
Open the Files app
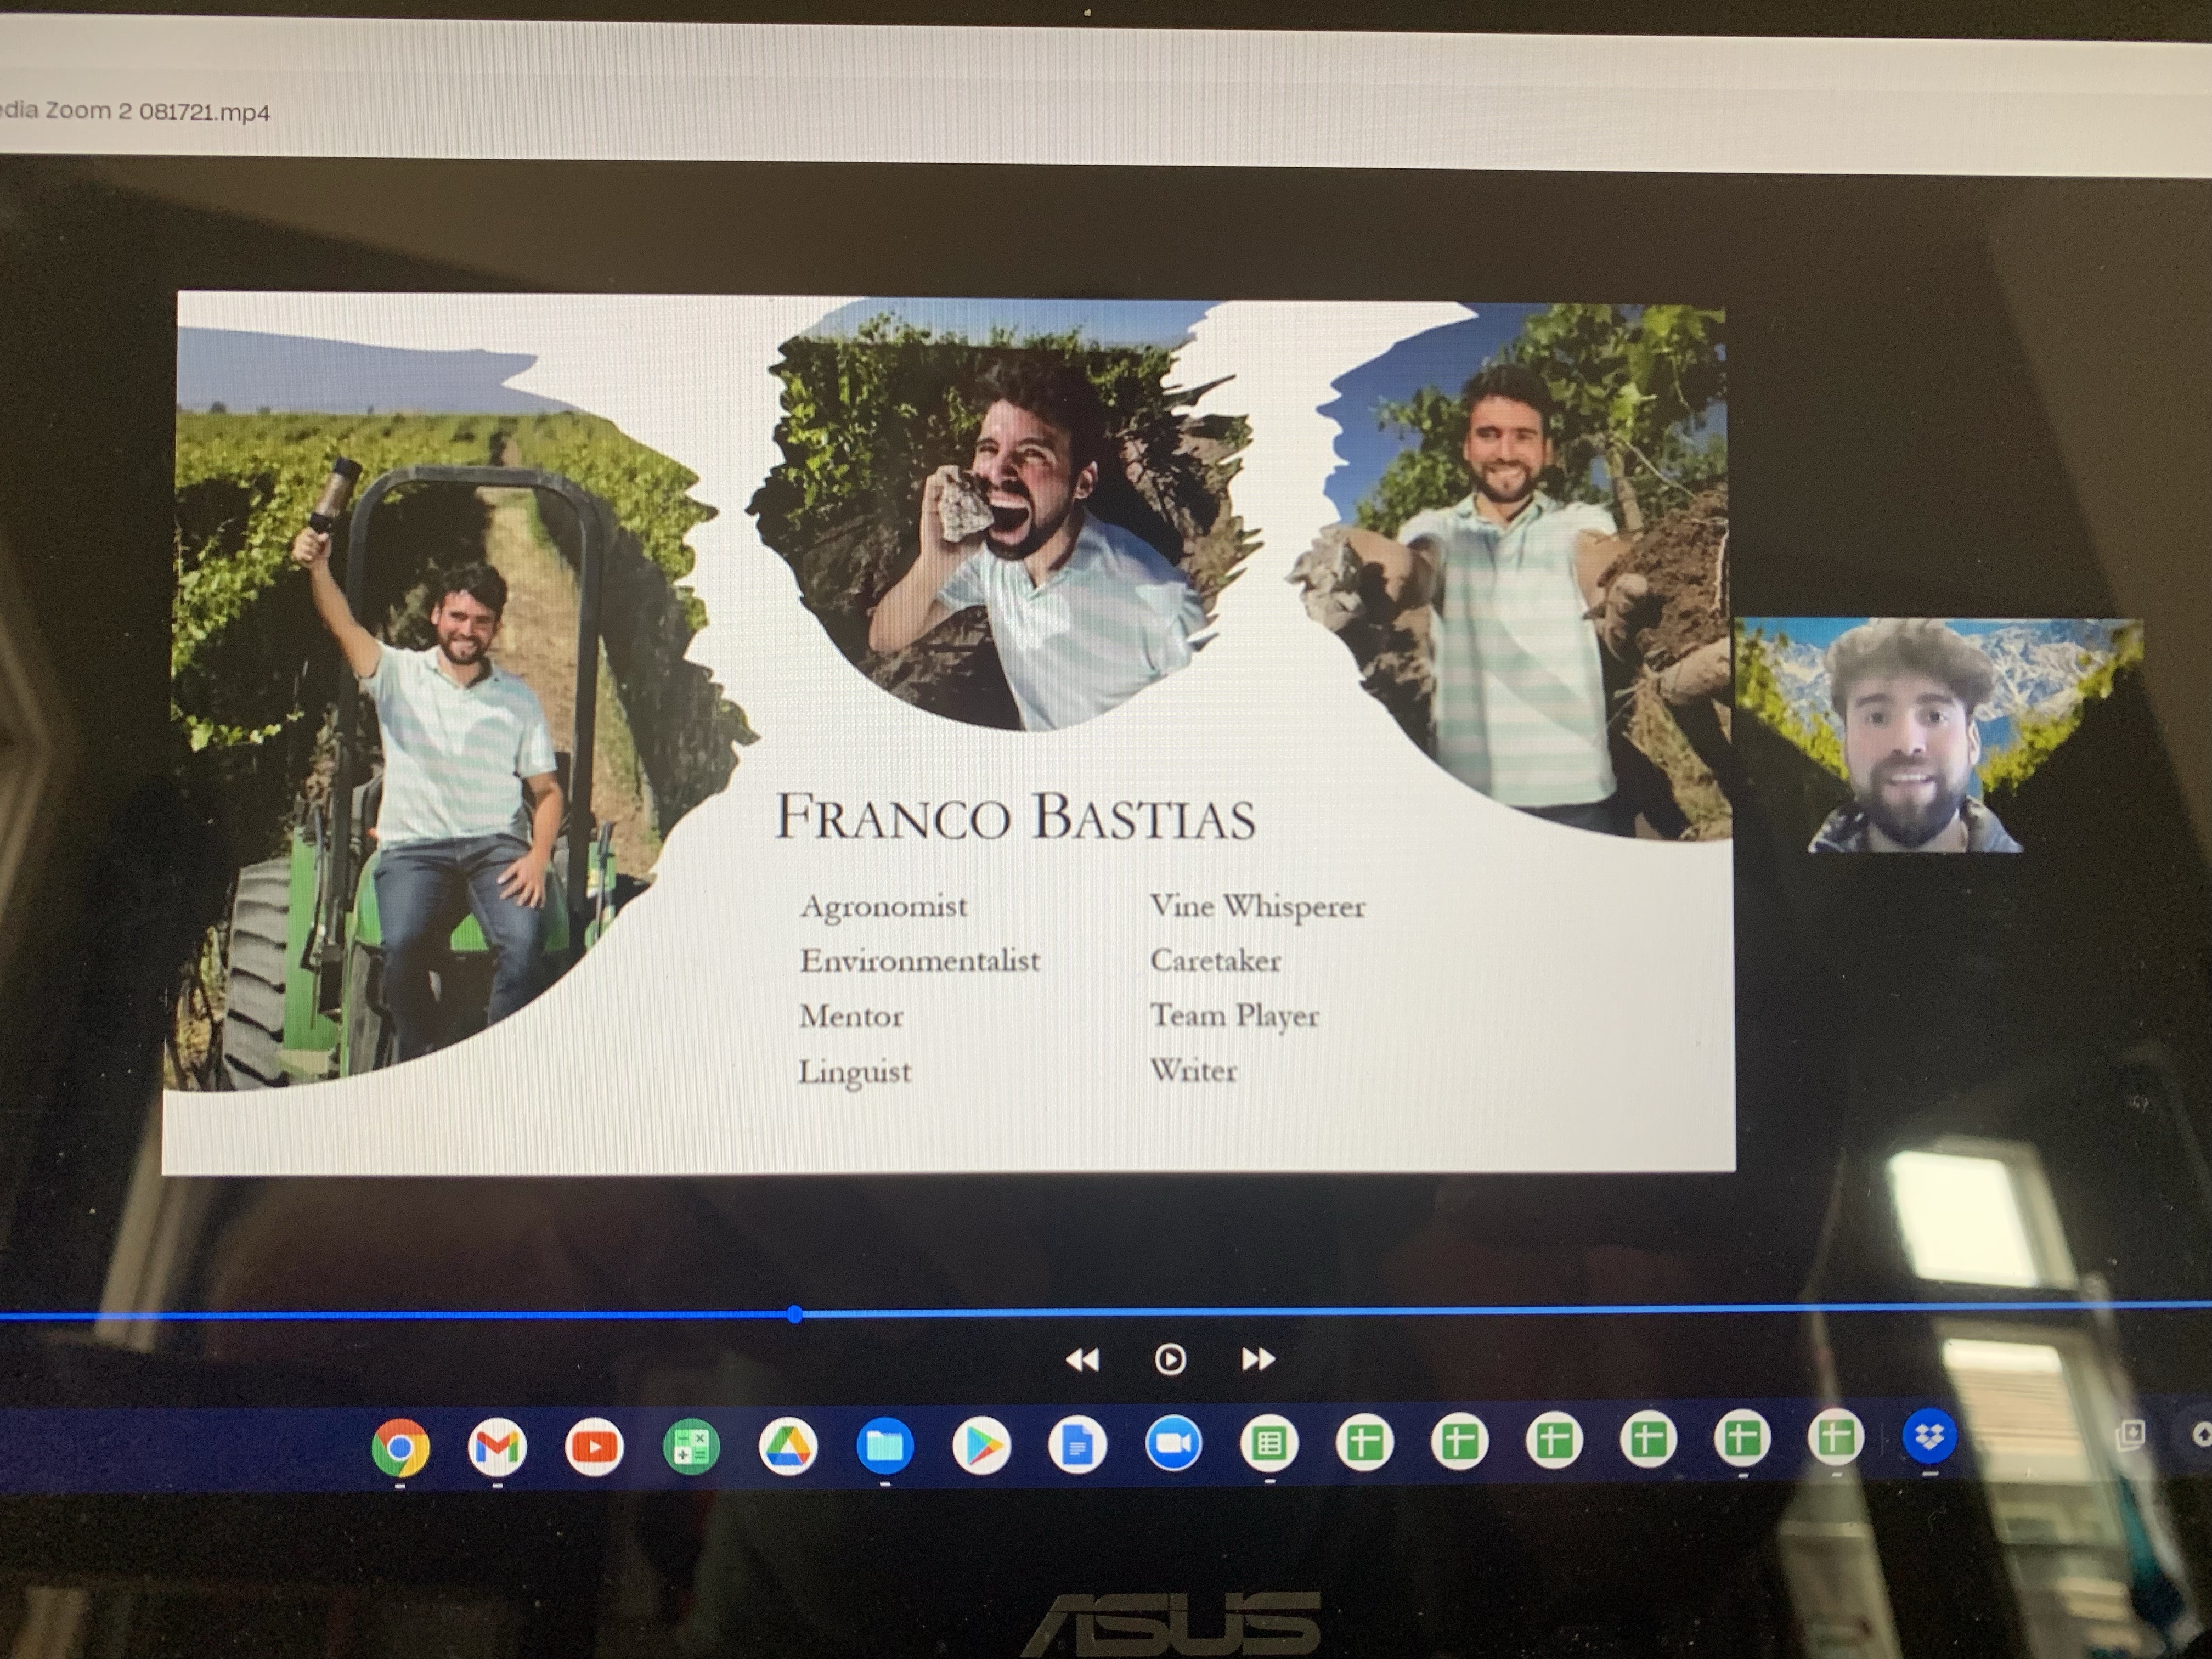click(x=885, y=1446)
